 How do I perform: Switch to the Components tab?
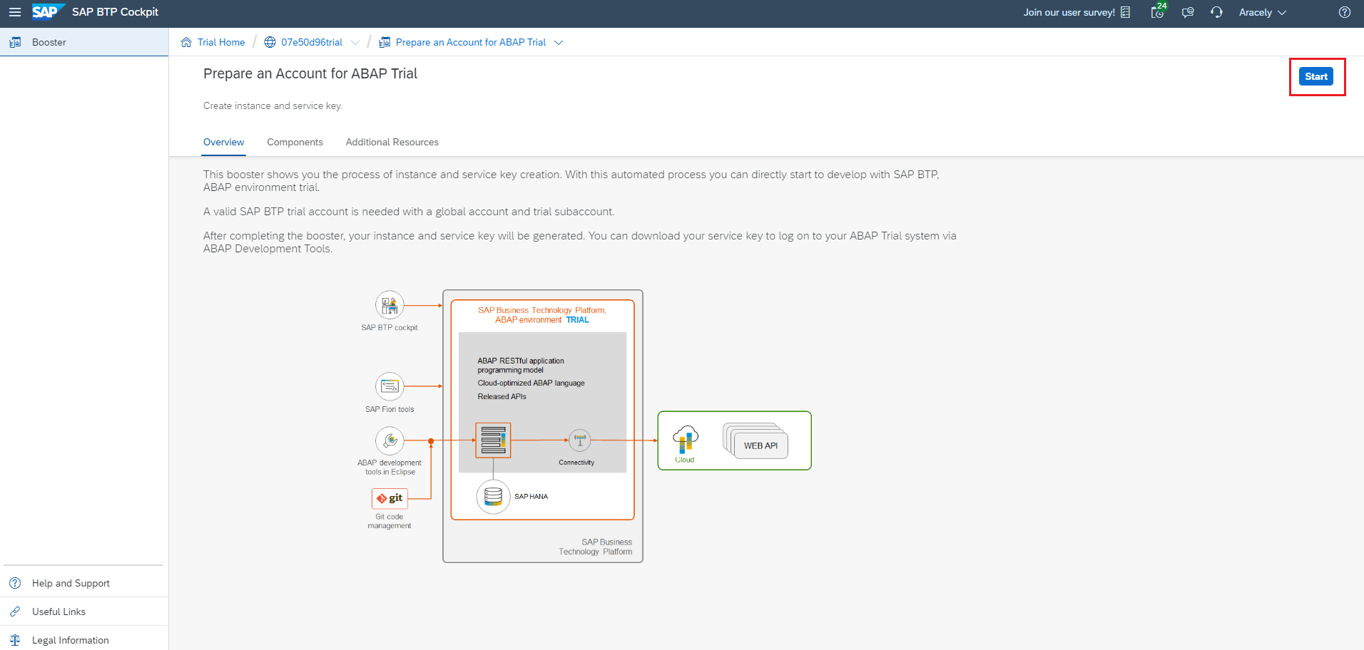coord(295,142)
